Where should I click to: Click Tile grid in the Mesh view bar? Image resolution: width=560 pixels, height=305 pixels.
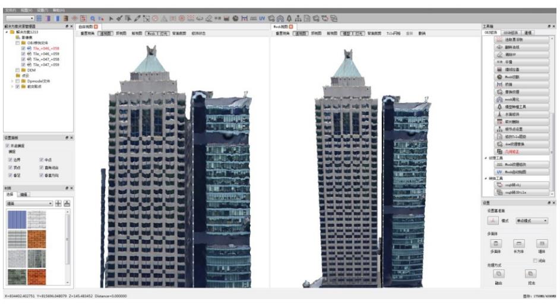tap(393, 34)
